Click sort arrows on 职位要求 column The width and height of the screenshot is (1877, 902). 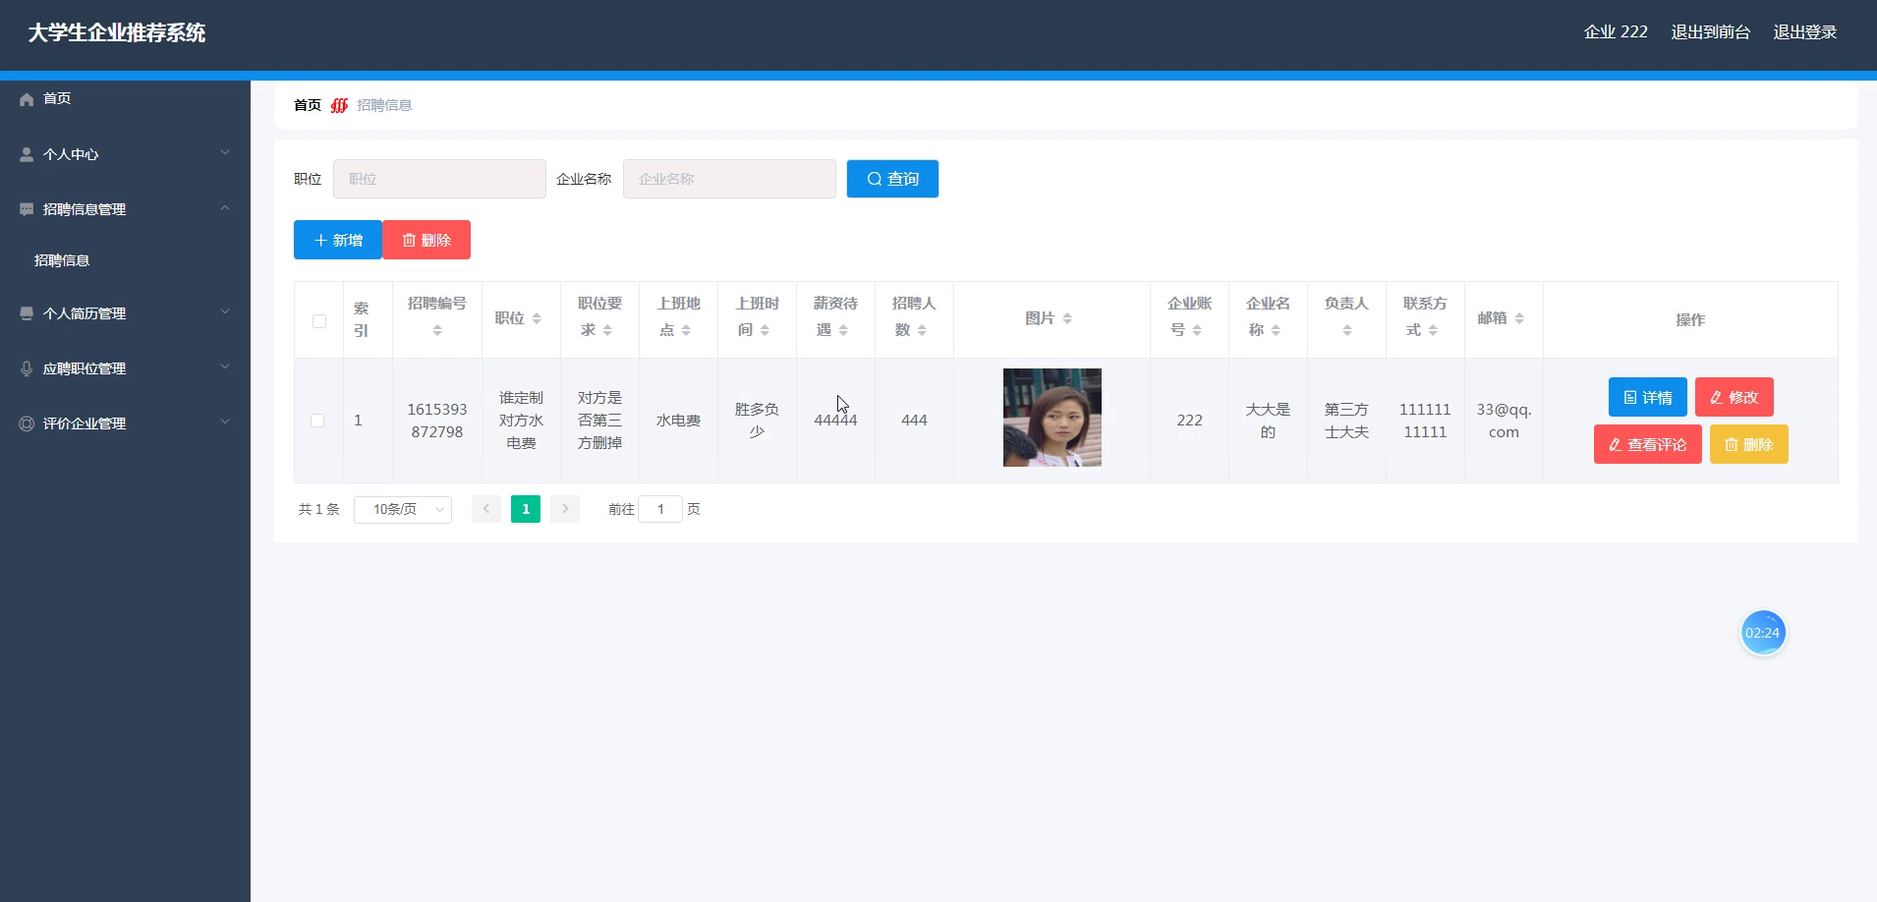click(607, 330)
